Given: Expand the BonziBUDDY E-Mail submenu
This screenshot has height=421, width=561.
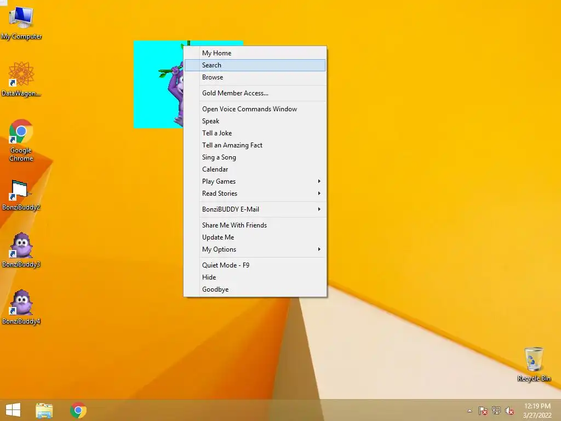Looking at the screenshot, I should (x=255, y=209).
